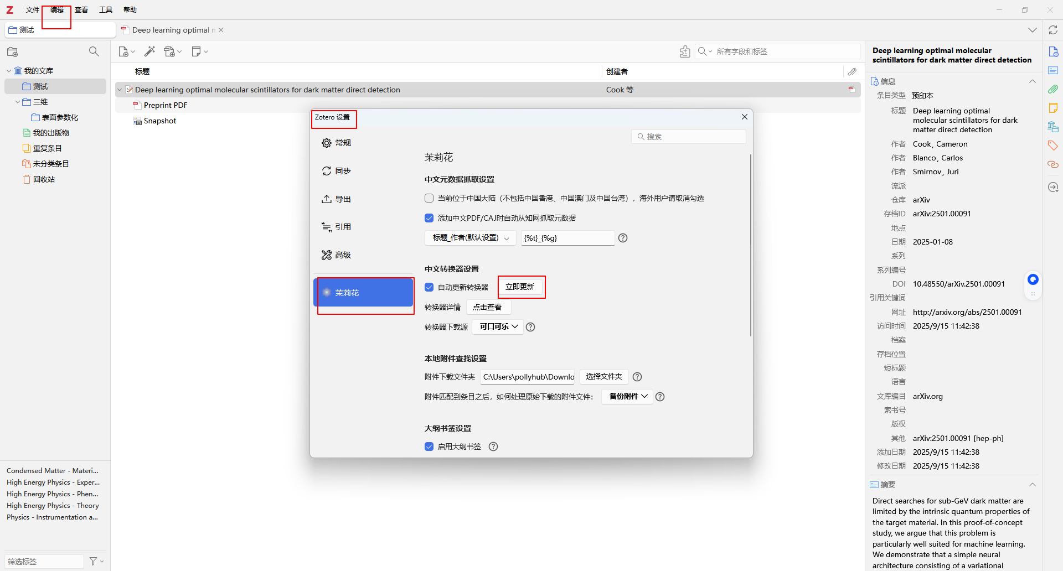The image size is (1063, 571).
Task: Open 同步 settings pane
Action: (363, 171)
